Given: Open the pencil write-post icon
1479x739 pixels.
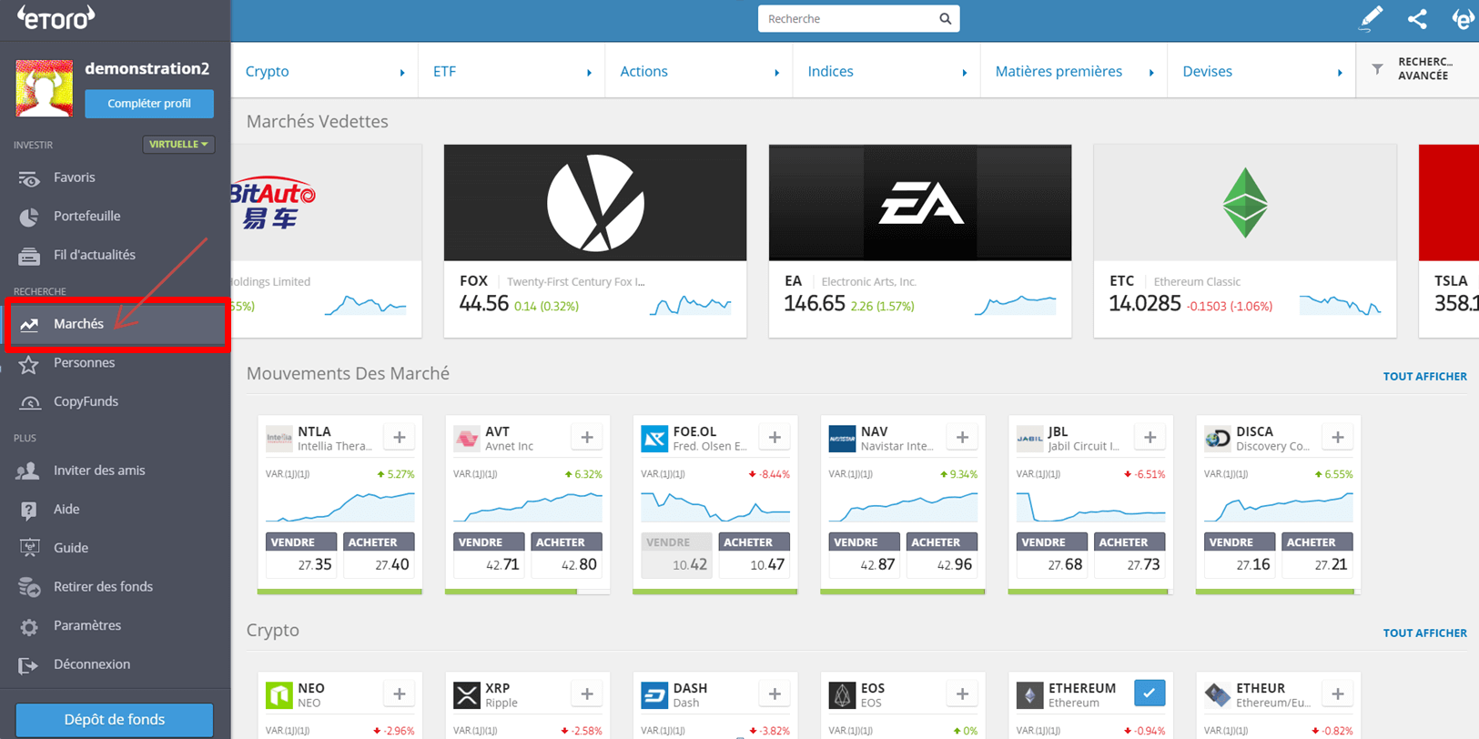Looking at the screenshot, I should 1371,18.
